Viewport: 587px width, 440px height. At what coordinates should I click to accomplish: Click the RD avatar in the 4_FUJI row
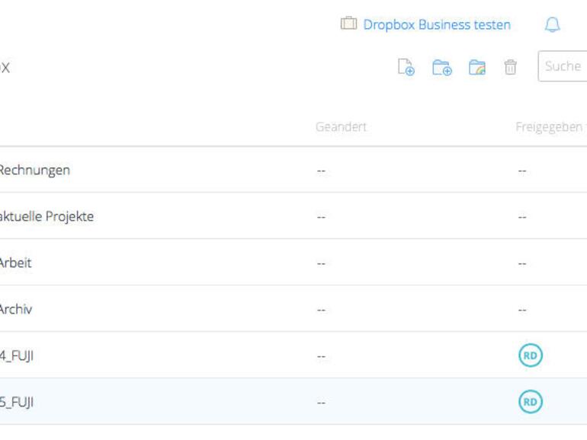coord(531,356)
